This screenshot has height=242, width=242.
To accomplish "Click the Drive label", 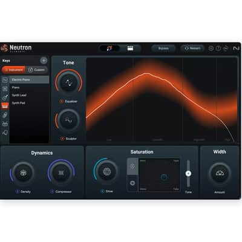I will click(x=110, y=191).
